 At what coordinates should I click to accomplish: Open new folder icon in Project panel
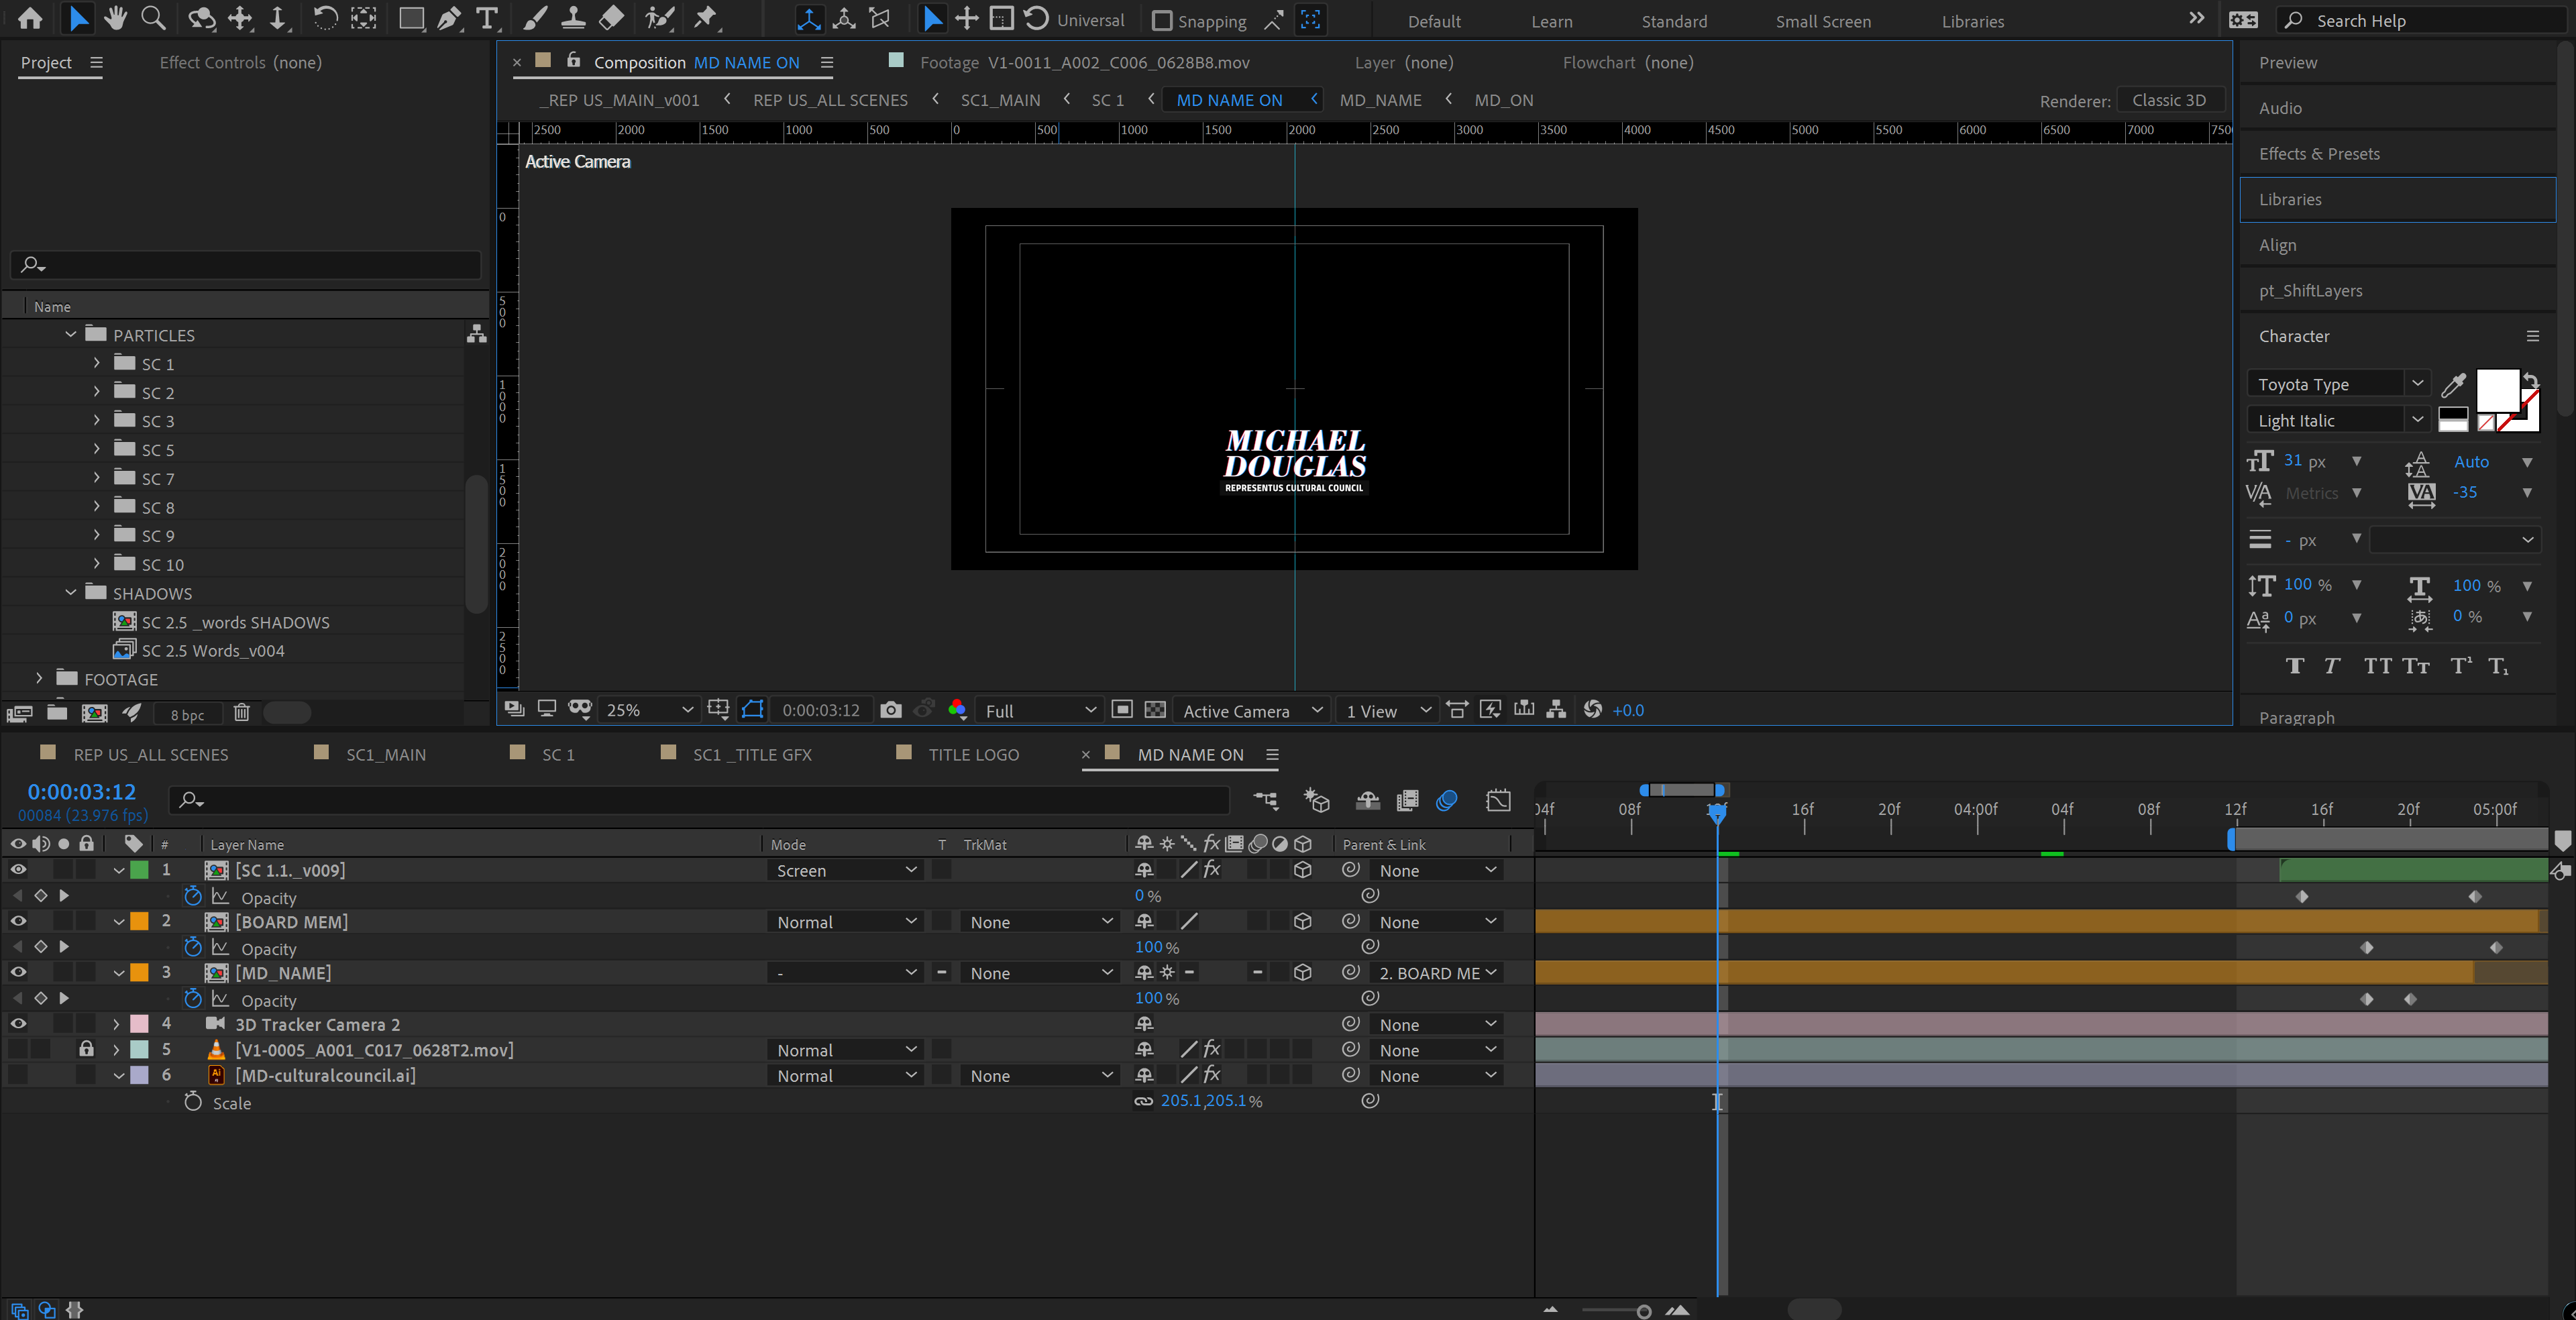tap(57, 713)
